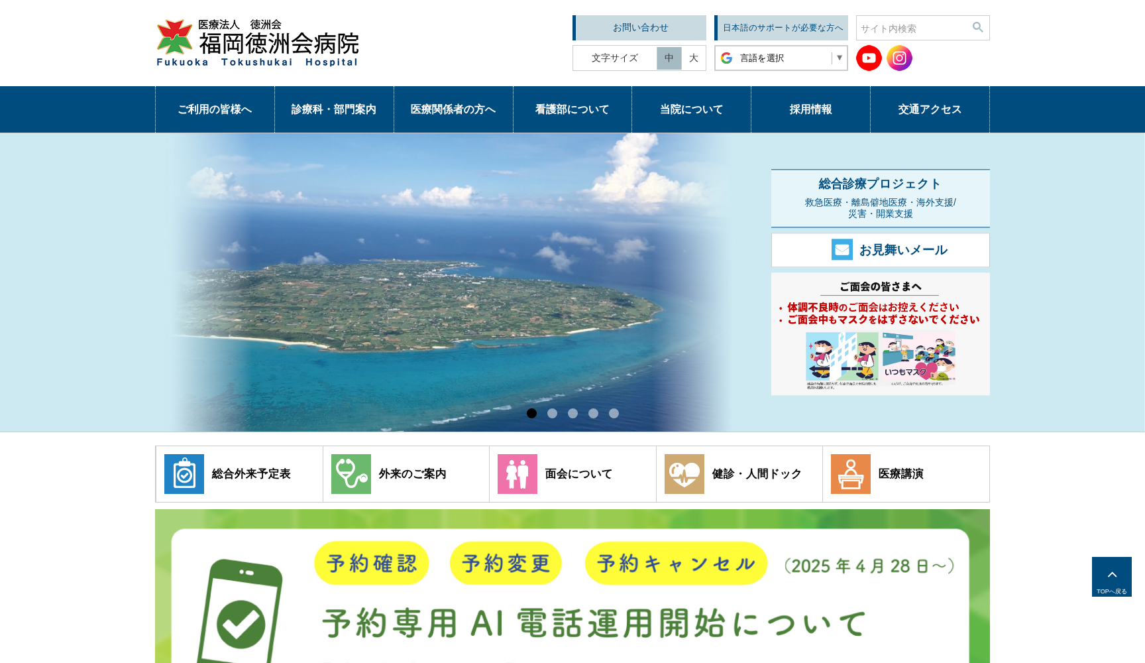The image size is (1145, 663).
Task: Open the 総合診療プロジェクト banner
Action: click(x=881, y=198)
